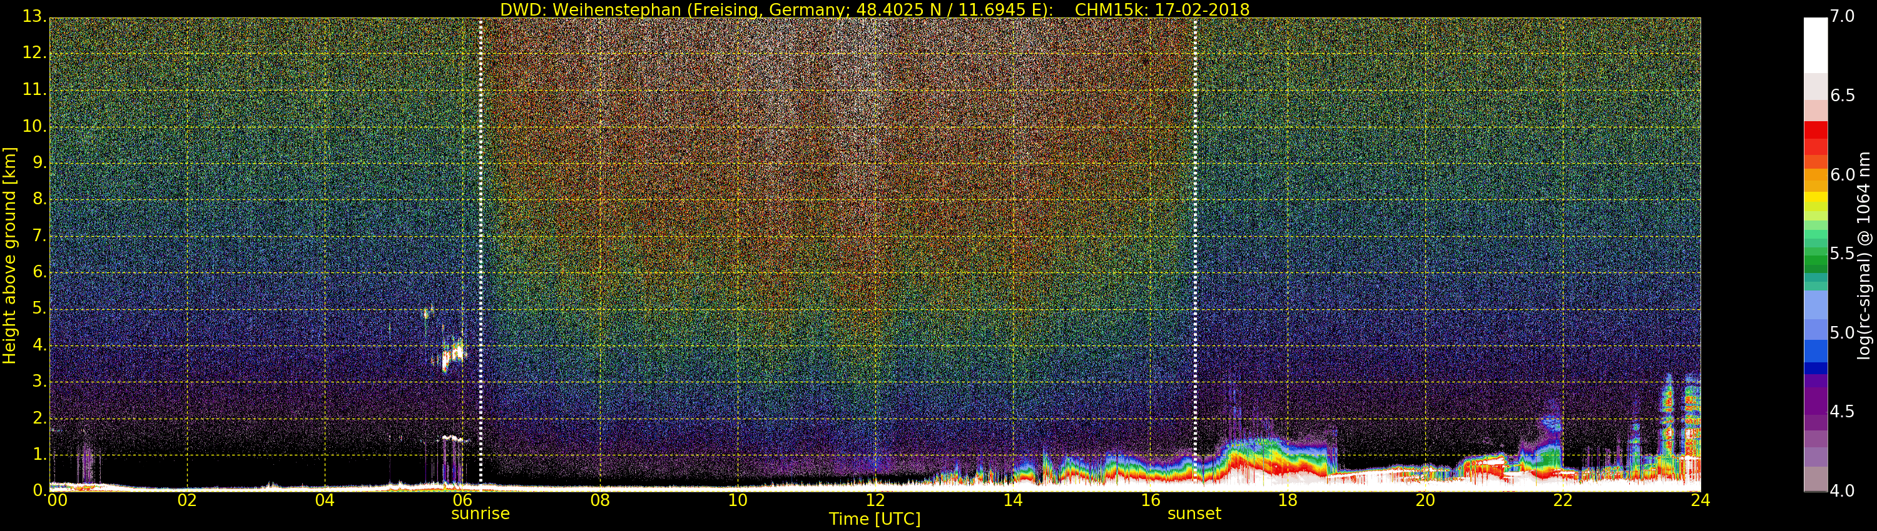Click the 'Time [UTC]' axis label
This screenshot has height=531, width=1877.
[x=875, y=519]
